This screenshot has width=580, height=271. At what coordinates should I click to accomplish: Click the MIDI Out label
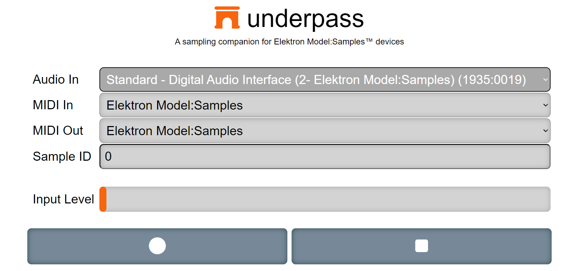click(58, 131)
